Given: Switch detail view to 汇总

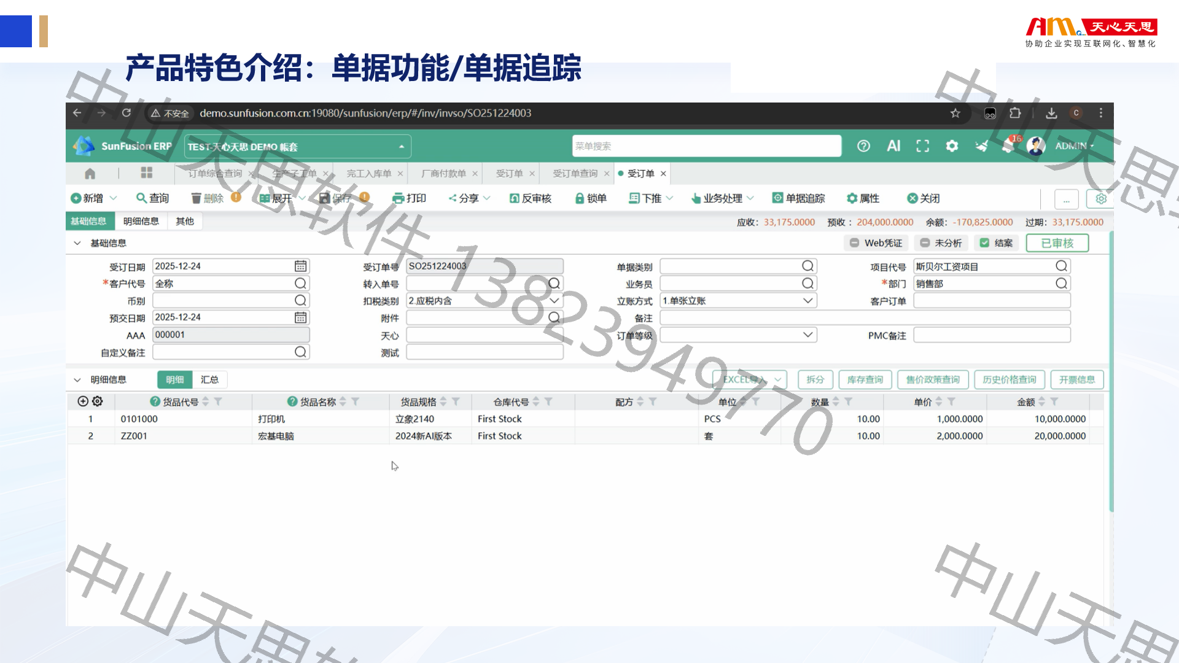Looking at the screenshot, I should [209, 380].
